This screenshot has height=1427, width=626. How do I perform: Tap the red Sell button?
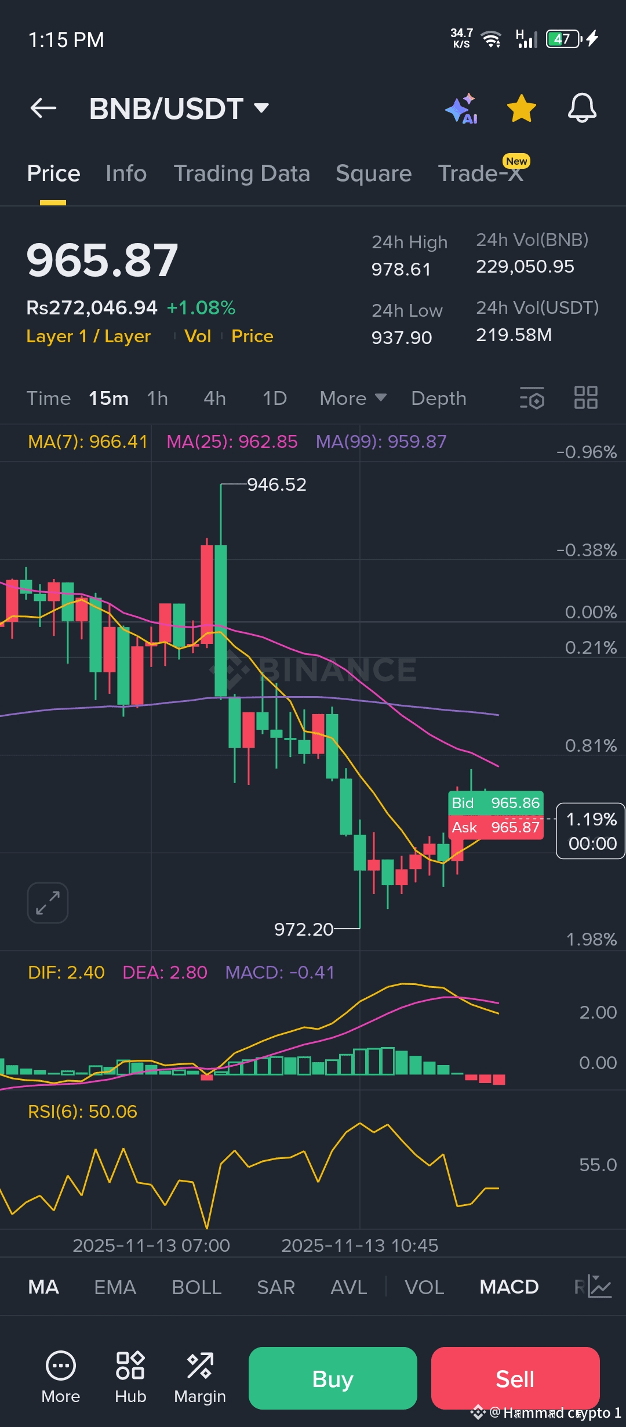pyautogui.click(x=515, y=1378)
